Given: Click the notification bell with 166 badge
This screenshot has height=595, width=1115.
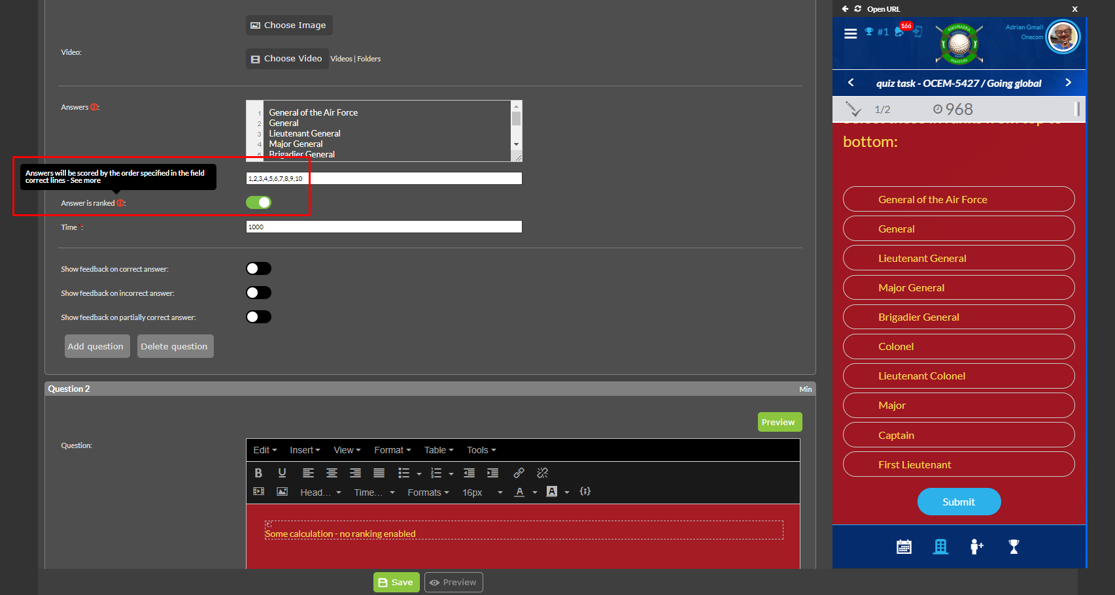Looking at the screenshot, I should [901, 31].
